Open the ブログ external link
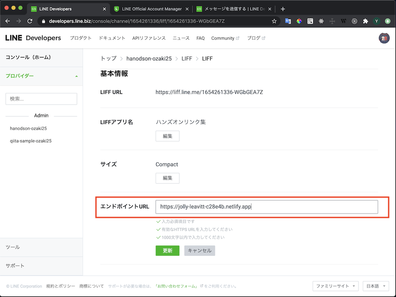Image resolution: width=396 pixels, height=297 pixels. [x=256, y=38]
